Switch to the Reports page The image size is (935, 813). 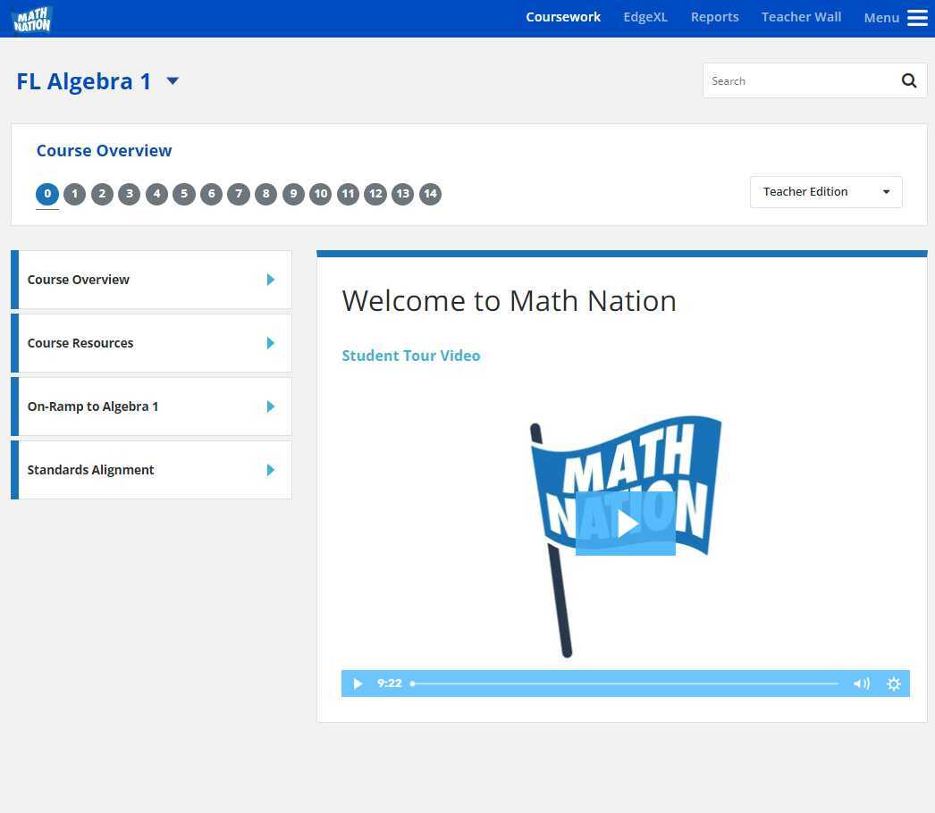coord(714,17)
